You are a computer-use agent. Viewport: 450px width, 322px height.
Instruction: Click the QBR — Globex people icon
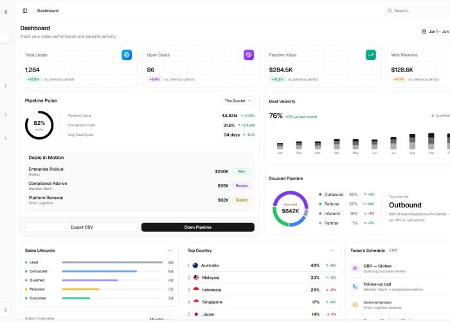point(355,269)
